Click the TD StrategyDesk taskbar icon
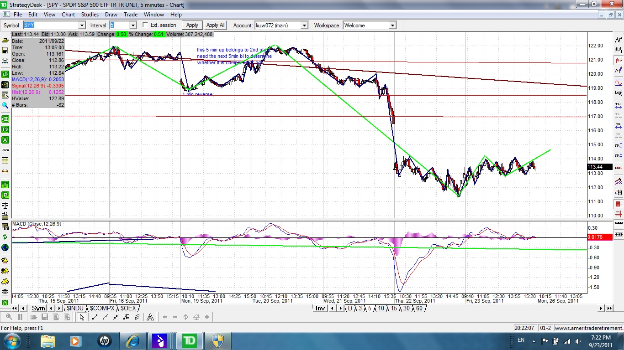The image size is (624, 350). click(x=189, y=340)
